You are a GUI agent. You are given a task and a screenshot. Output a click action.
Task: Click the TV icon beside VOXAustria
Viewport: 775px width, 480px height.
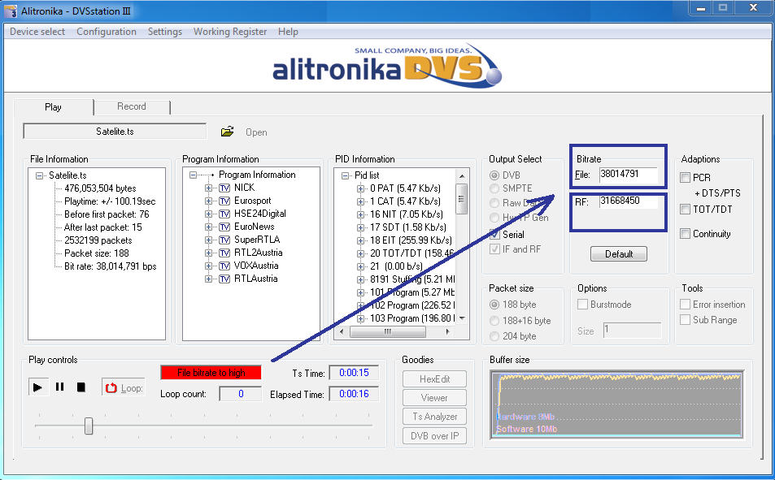coord(224,266)
